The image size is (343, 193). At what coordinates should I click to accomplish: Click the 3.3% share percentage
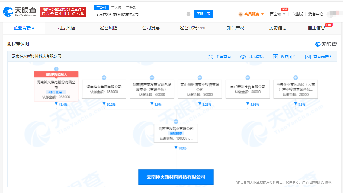302,105
